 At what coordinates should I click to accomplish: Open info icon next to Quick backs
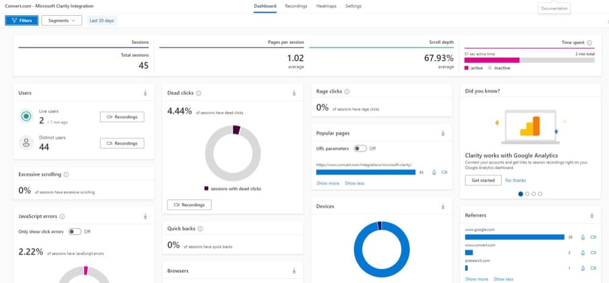[x=200, y=229]
